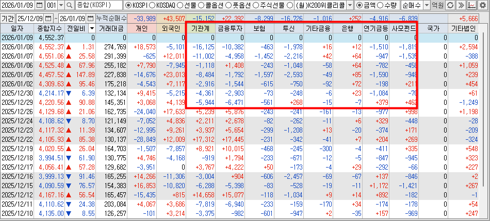Viewport: 490px width, 221px height.
Task: Switch to 수량 radio option
Action: pos(381,5)
